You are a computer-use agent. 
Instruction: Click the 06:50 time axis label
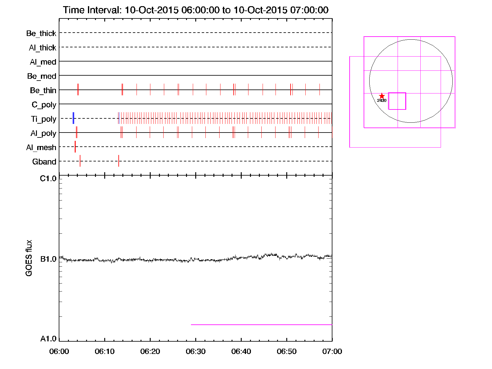point(287,351)
